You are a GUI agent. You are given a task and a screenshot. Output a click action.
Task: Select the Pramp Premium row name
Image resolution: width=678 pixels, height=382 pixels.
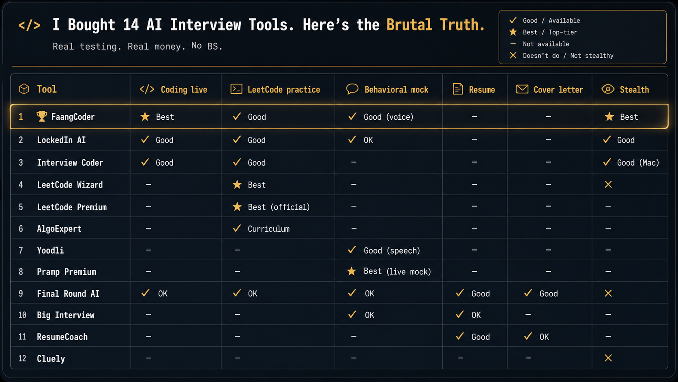point(67,272)
